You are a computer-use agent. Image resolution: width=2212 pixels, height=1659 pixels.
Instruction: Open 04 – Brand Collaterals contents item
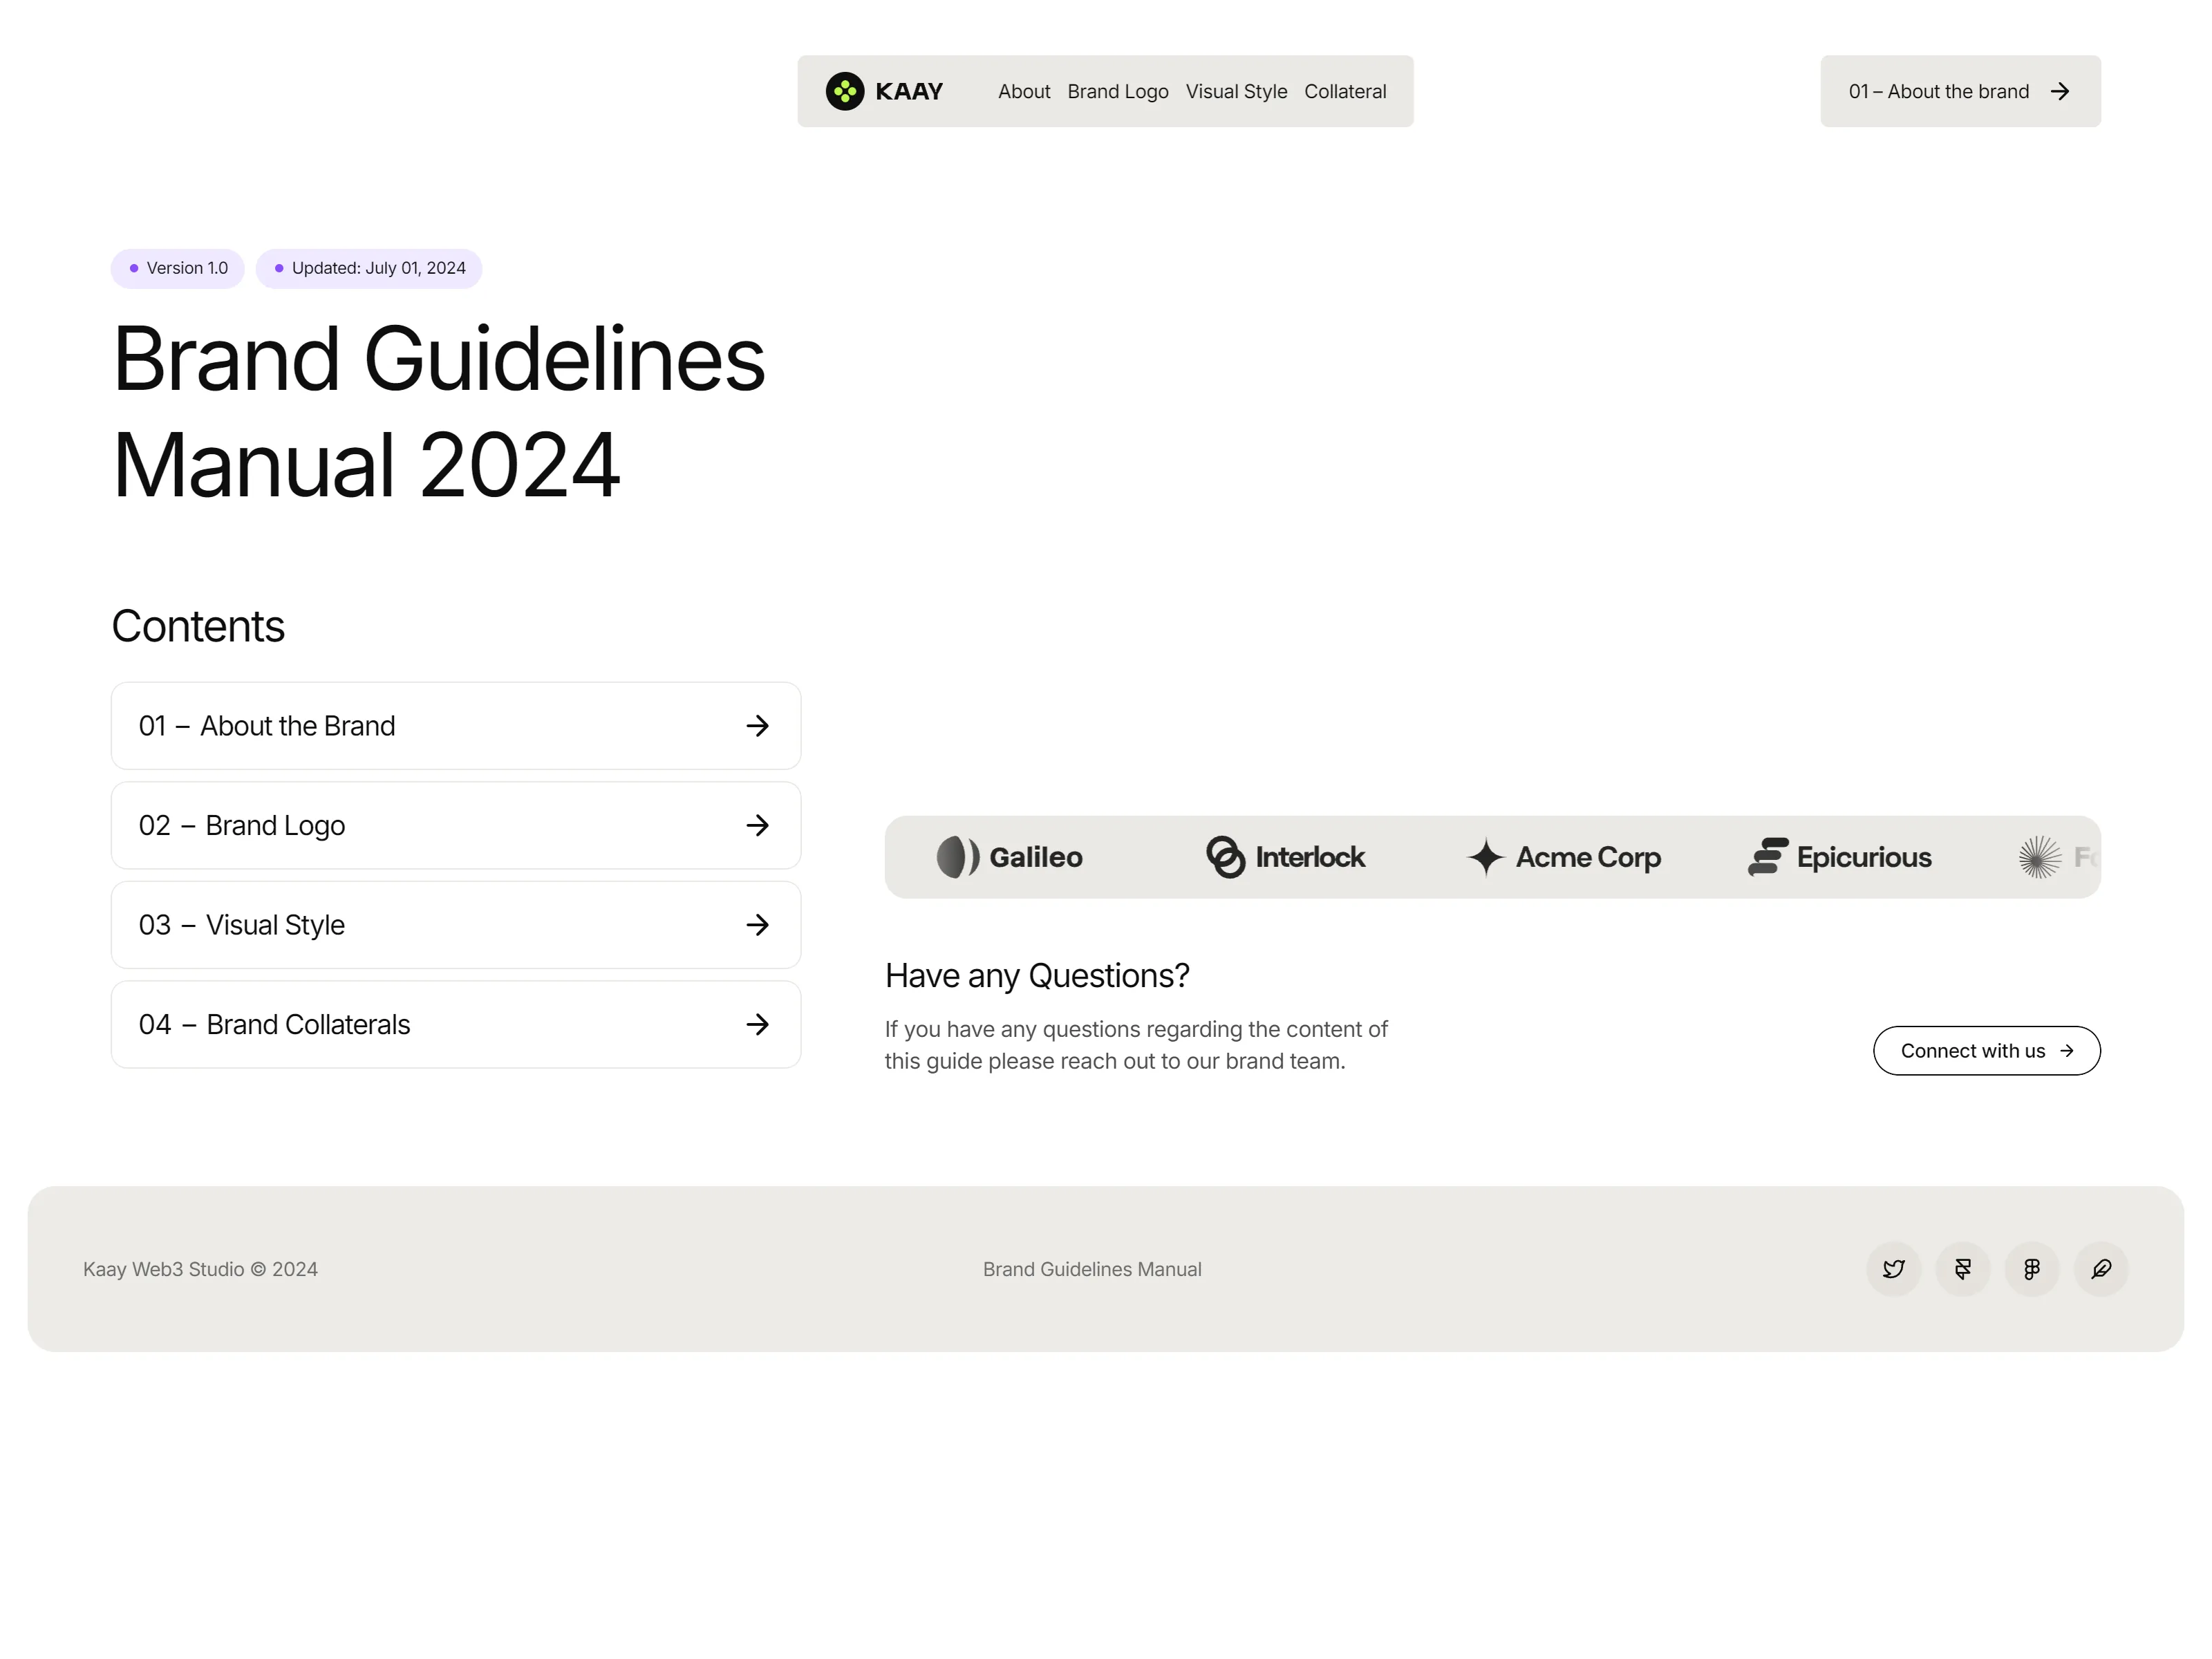coord(456,1024)
